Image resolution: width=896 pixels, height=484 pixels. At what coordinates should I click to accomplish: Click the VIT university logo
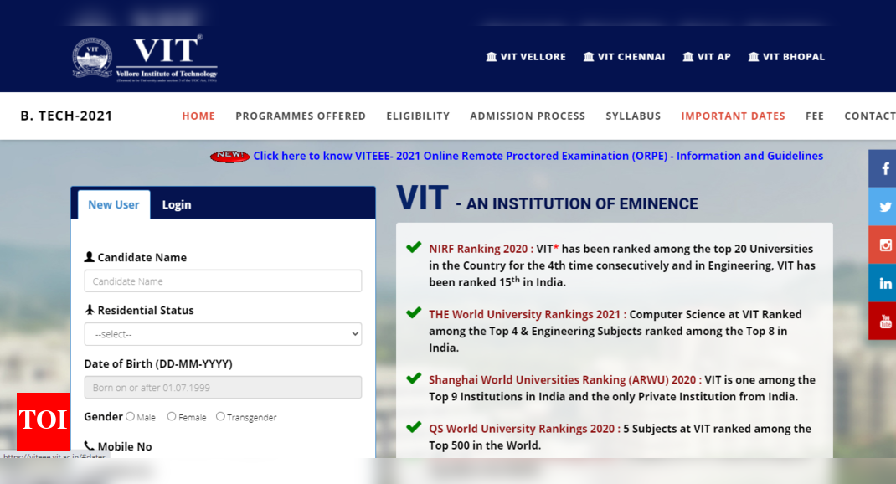[141, 55]
